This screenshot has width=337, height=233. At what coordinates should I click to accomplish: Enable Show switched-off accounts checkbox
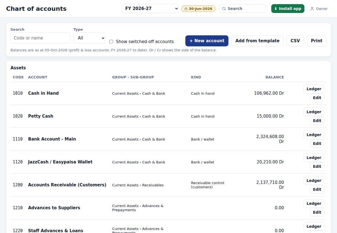[x=111, y=42]
